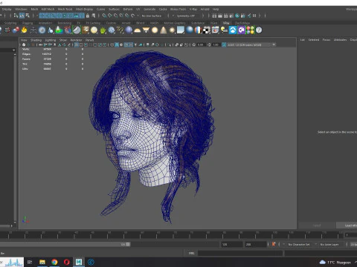Screen dimensions: 357x267
Task: Open the Attribute Editor Selected menu
Action: pyautogui.click(x=314, y=40)
